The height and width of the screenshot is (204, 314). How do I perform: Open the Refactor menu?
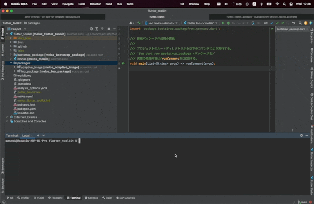click(95, 4)
